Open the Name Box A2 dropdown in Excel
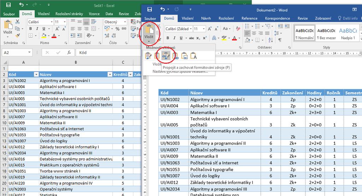Viewport: 362px width, 196px height. click(x=29, y=52)
